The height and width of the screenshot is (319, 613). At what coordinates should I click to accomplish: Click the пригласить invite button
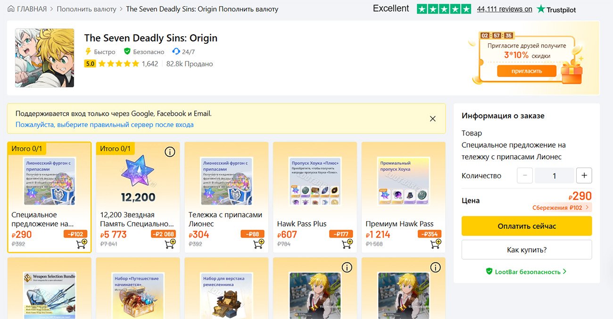coord(527,71)
